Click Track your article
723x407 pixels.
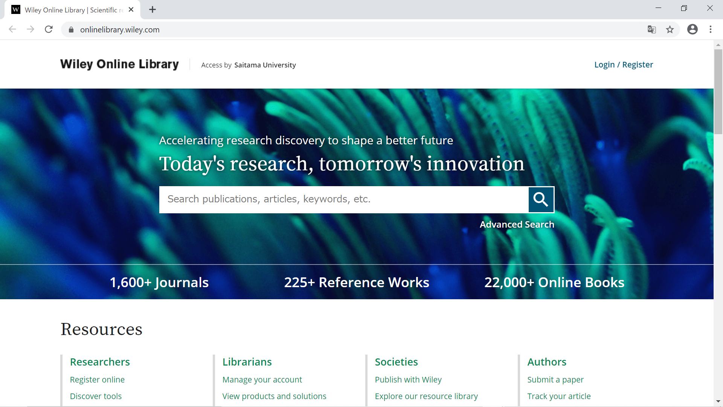point(559,396)
